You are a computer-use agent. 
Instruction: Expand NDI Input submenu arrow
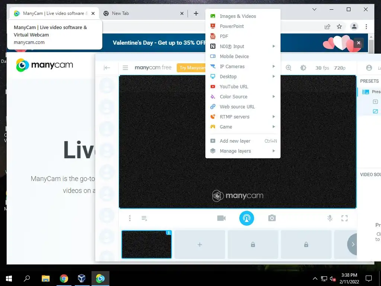coord(274,46)
